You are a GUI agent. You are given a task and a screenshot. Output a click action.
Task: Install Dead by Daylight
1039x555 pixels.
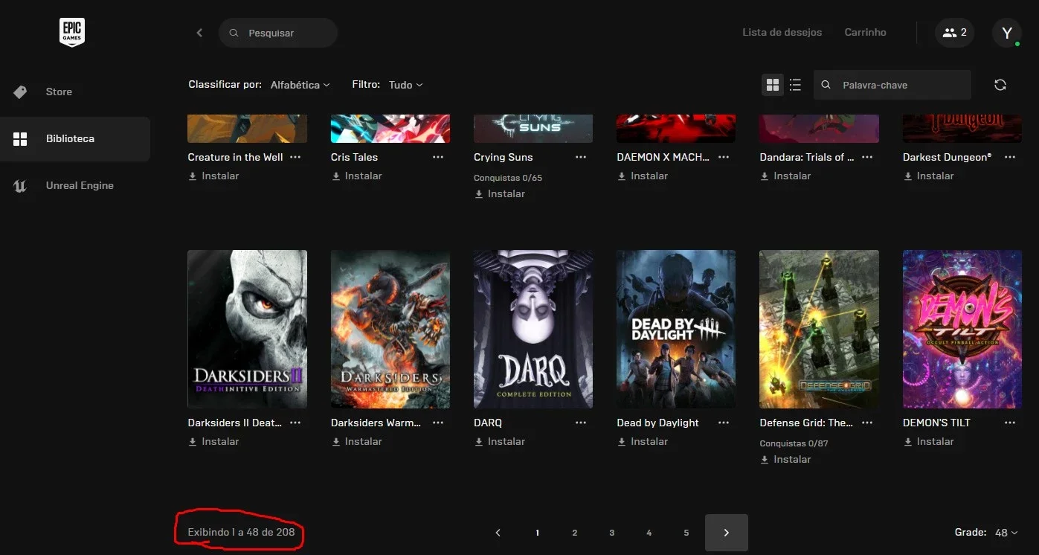click(642, 442)
